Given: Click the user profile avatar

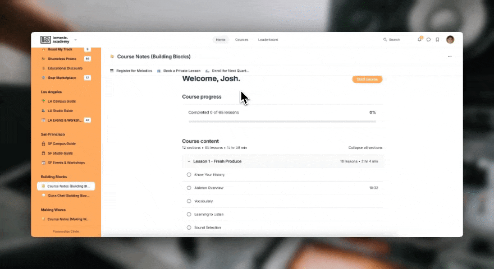Looking at the screenshot, I should [x=450, y=40].
